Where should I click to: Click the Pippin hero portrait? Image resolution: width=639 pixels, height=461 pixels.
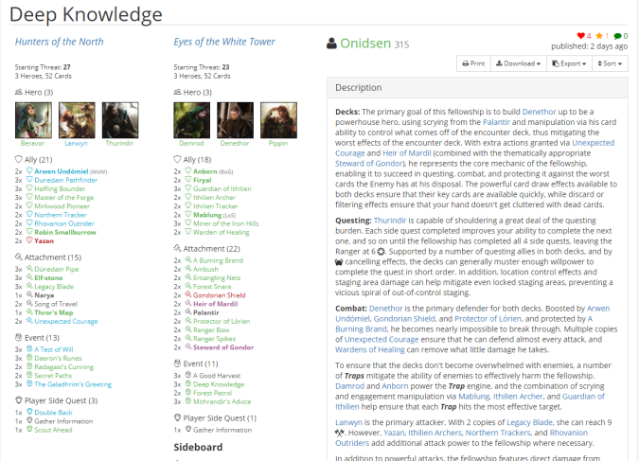[x=278, y=120]
